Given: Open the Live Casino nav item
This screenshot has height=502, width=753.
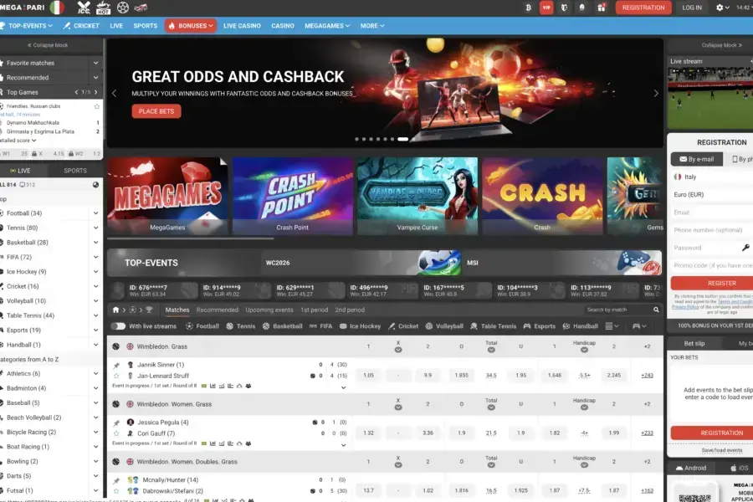Looking at the screenshot, I should (x=242, y=26).
